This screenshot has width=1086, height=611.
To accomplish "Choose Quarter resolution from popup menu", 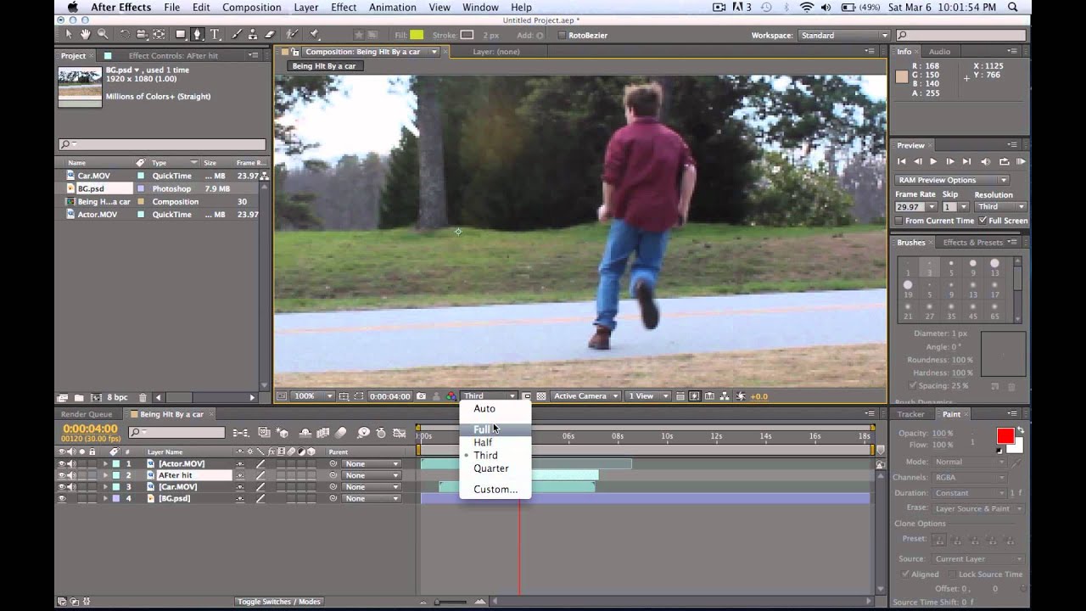I will 495,468.
